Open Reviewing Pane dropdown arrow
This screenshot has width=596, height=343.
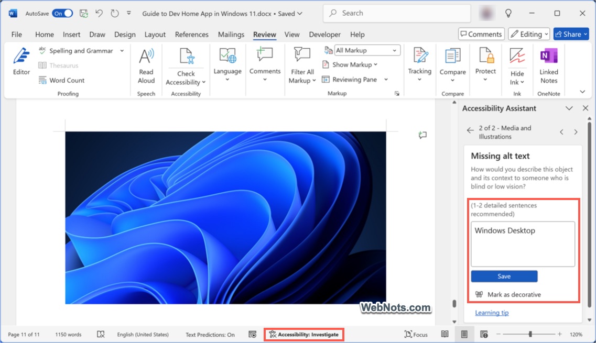point(386,80)
